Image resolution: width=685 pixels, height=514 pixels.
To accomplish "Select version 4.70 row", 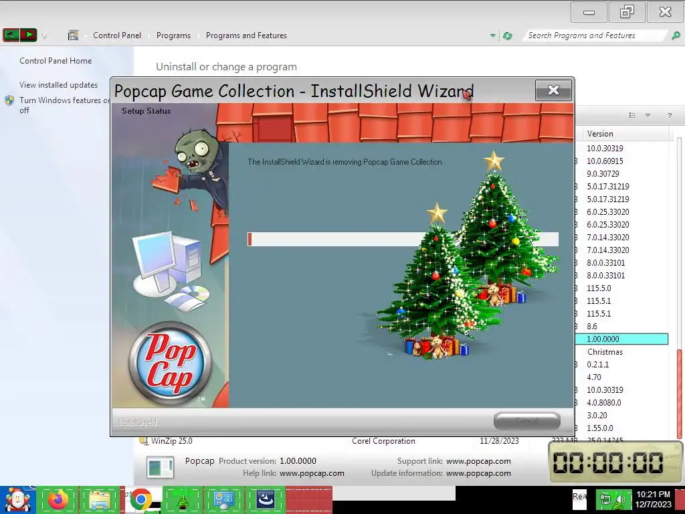I will point(594,377).
